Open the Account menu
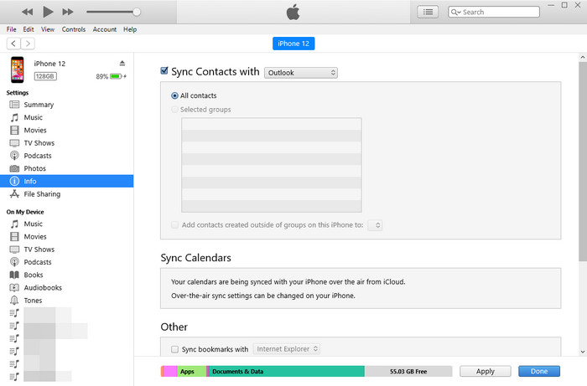The width and height of the screenshot is (587, 386). (x=105, y=29)
